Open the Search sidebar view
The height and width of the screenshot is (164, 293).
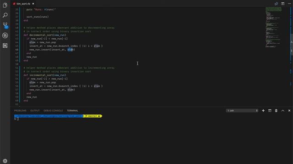5,15
